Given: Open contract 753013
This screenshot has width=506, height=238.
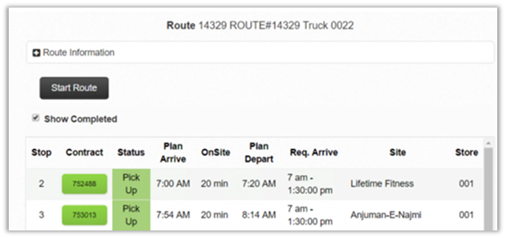Looking at the screenshot, I should (x=84, y=215).
